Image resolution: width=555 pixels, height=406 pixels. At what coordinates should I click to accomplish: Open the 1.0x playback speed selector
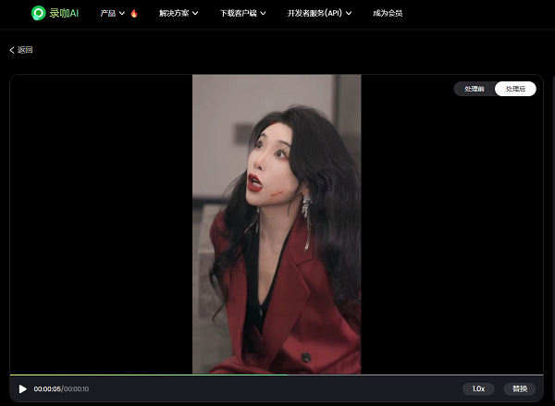(478, 389)
